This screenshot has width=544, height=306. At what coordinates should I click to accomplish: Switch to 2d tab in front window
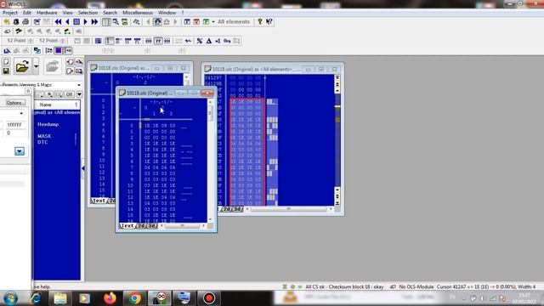tap(141, 226)
